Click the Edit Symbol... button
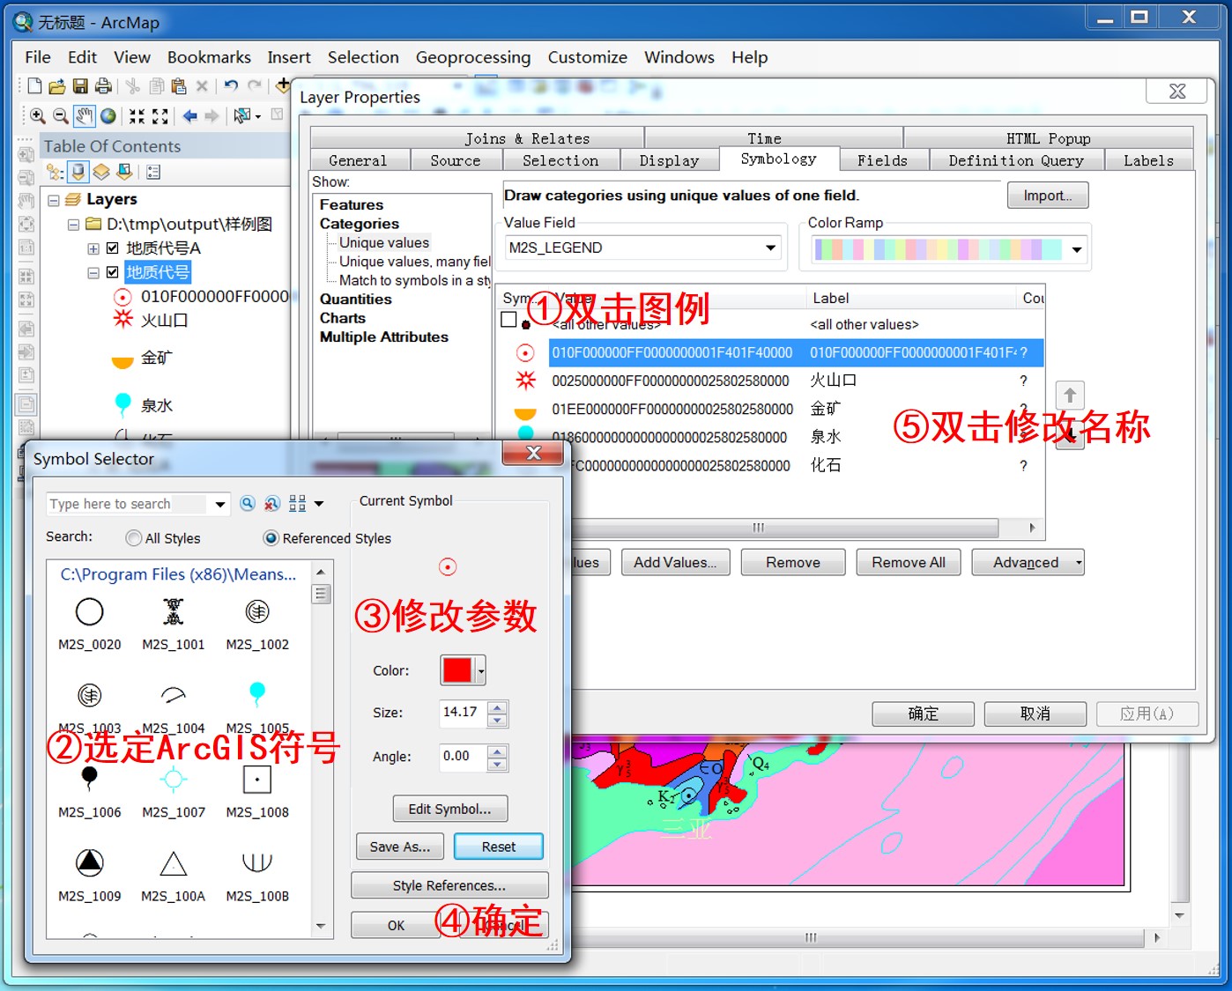Image resolution: width=1232 pixels, height=991 pixels. (450, 809)
